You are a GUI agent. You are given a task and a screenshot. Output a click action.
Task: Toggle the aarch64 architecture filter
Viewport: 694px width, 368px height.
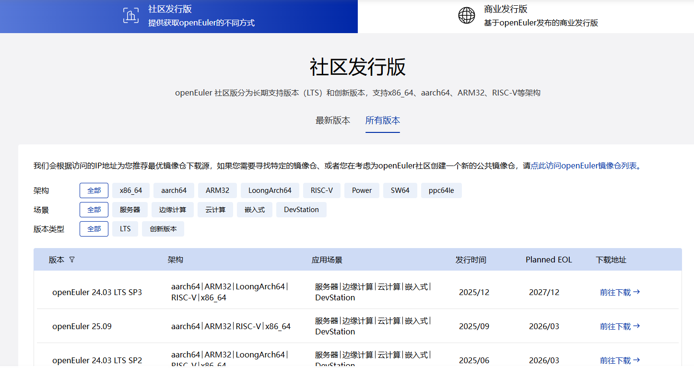click(x=174, y=190)
